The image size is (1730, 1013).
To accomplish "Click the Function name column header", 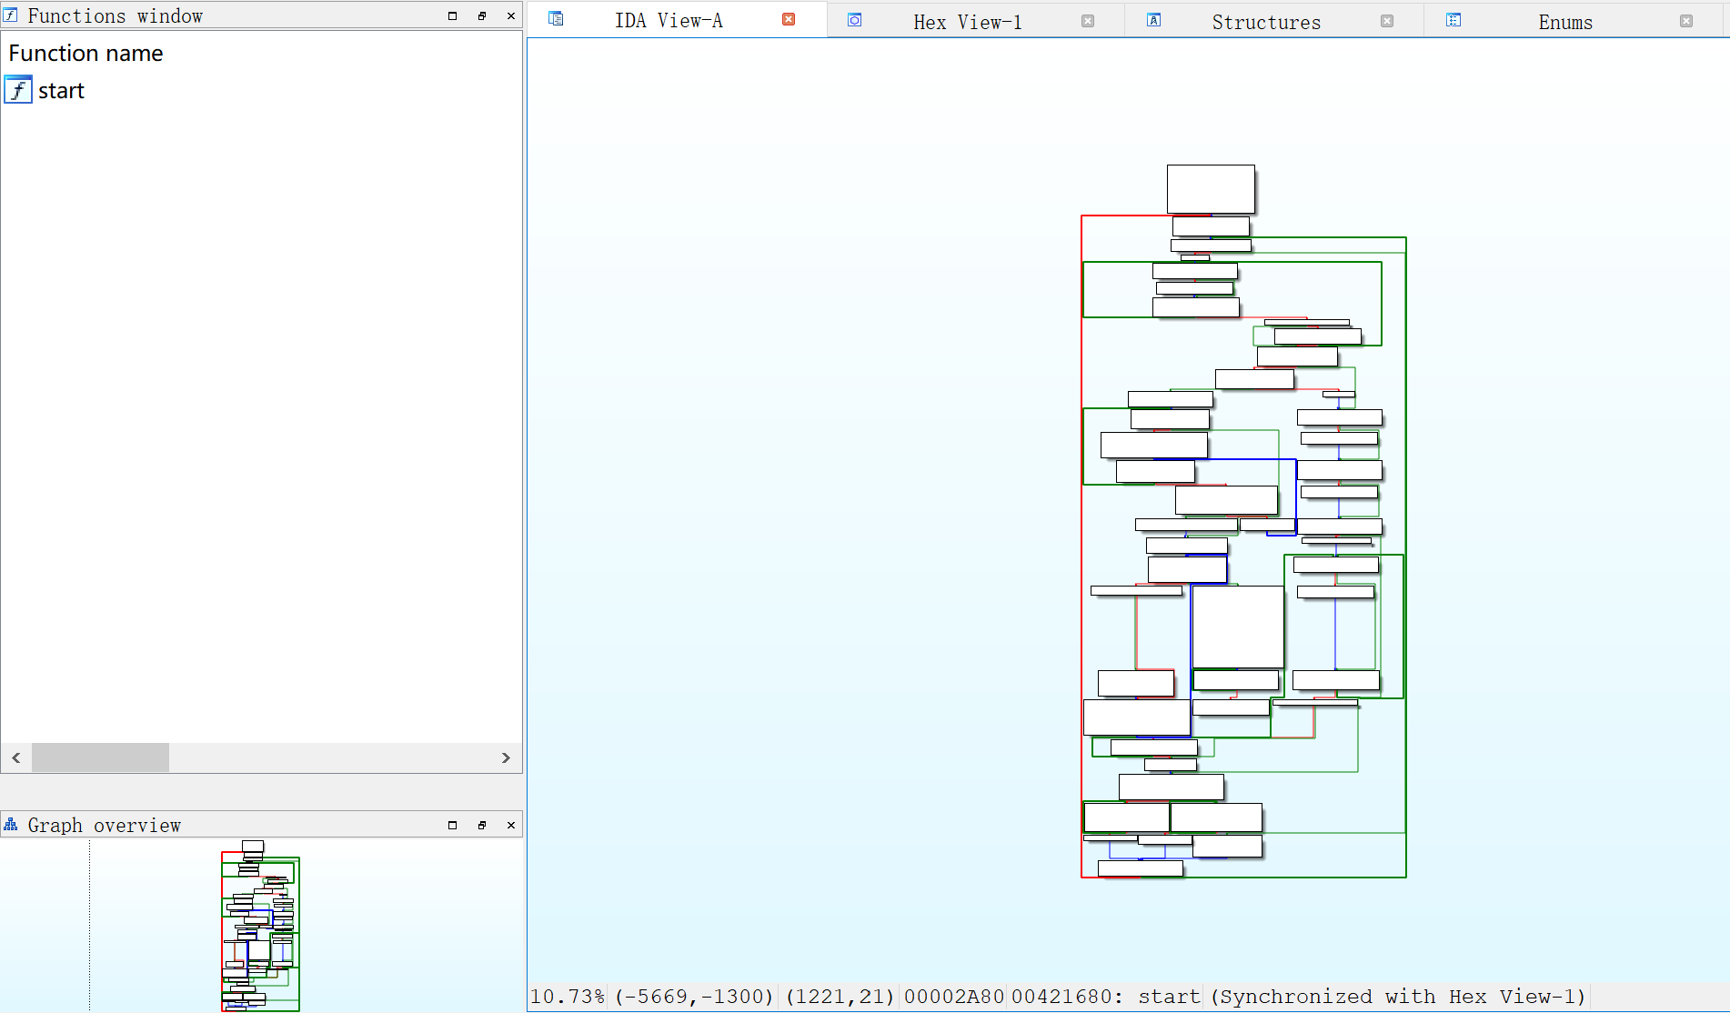I will [85, 54].
